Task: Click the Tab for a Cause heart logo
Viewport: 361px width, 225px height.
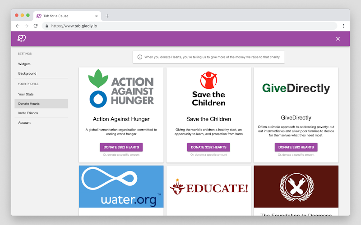Action: [x=22, y=38]
